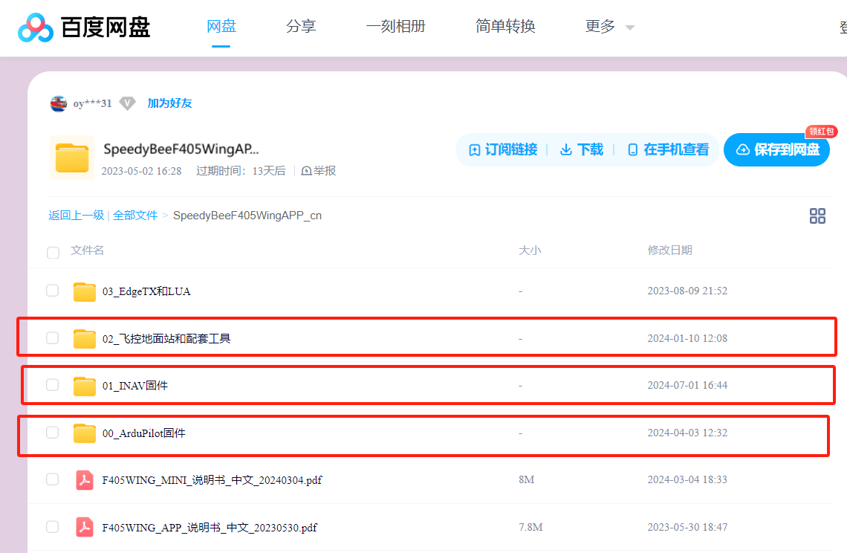Check the box for 01_INAV固件

53,385
